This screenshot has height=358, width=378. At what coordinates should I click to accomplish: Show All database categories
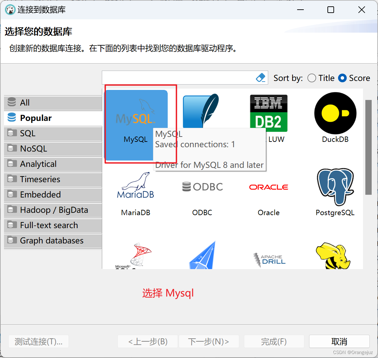(x=53, y=103)
